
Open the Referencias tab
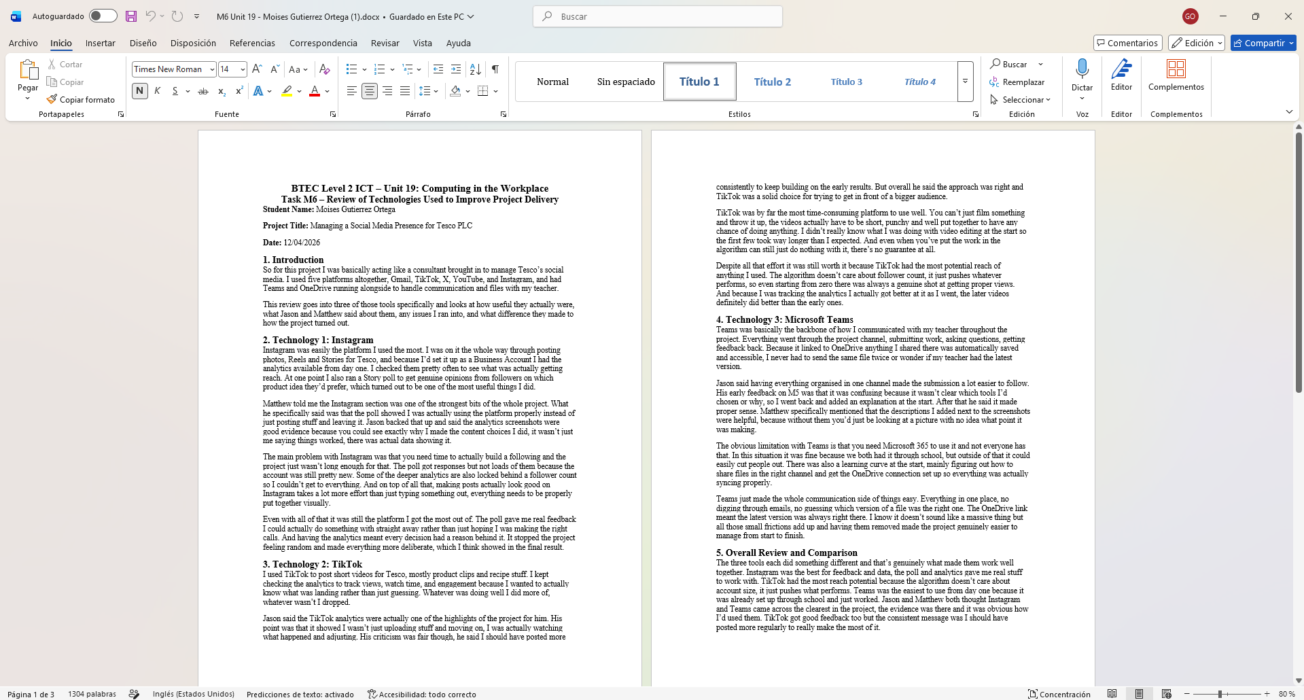tap(252, 43)
